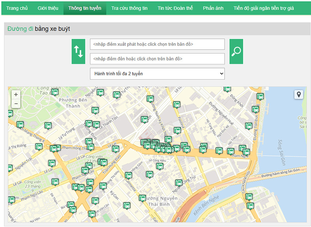Viewport: 311px width, 227px height.
Task: Open 'Tiến độ giải ngân tiền trợ giá'
Action: (x=264, y=8)
